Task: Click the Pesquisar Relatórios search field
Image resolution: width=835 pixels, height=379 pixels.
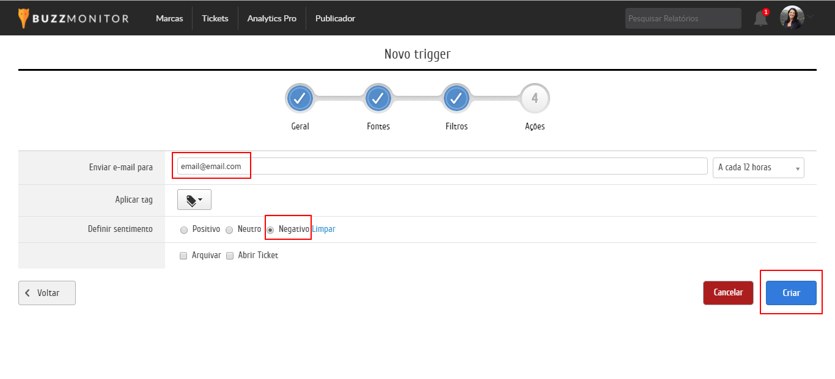Action: coord(683,18)
